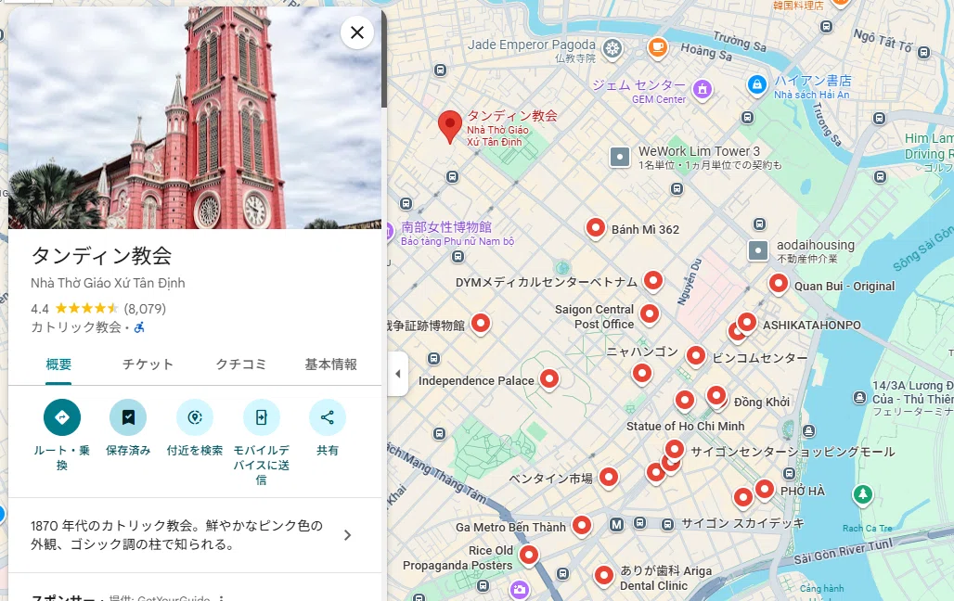Click the Bánh Mì 362 red pin

pyautogui.click(x=596, y=228)
